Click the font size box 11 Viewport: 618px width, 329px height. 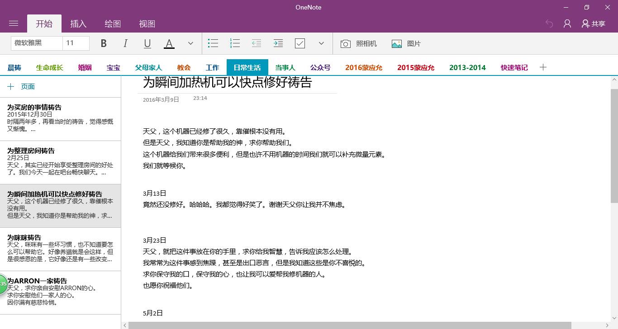pos(76,43)
